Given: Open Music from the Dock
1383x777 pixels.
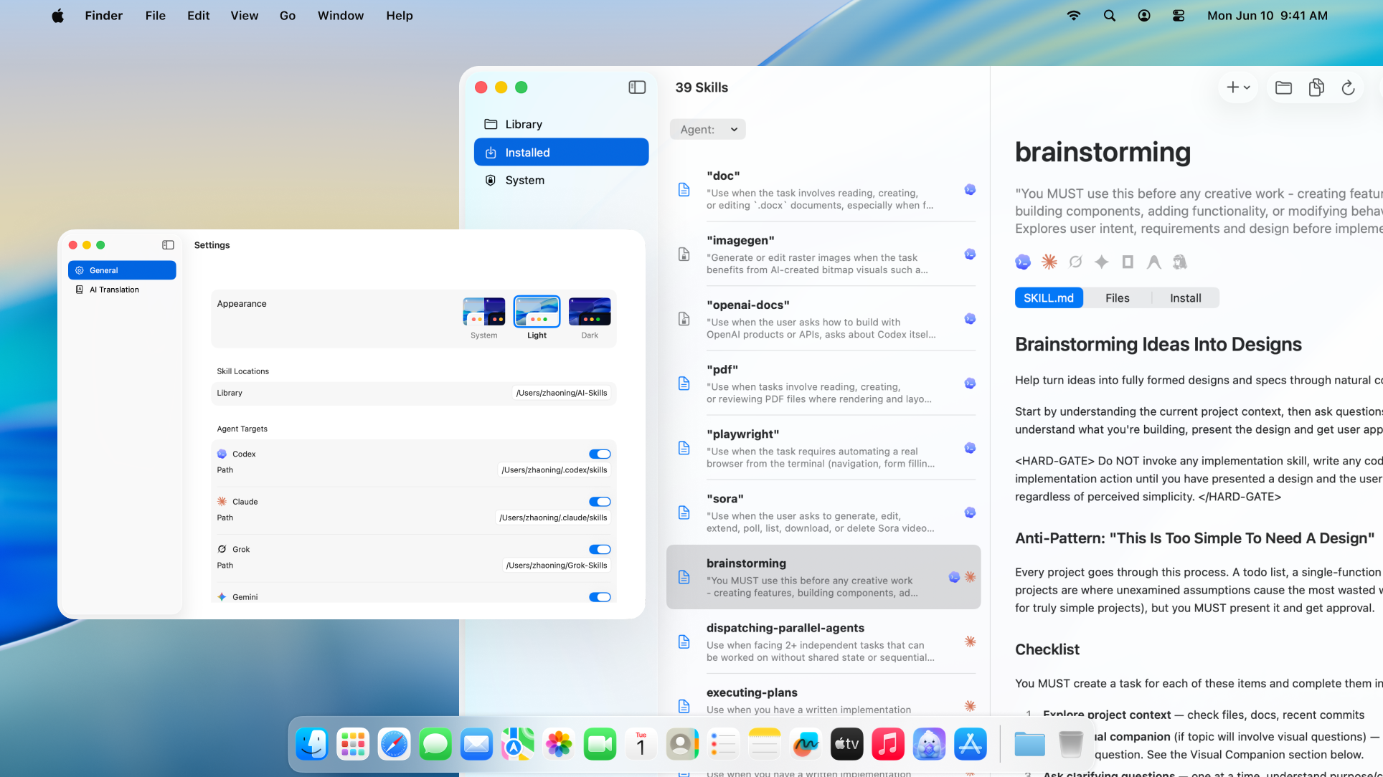Looking at the screenshot, I should point(887,745).
